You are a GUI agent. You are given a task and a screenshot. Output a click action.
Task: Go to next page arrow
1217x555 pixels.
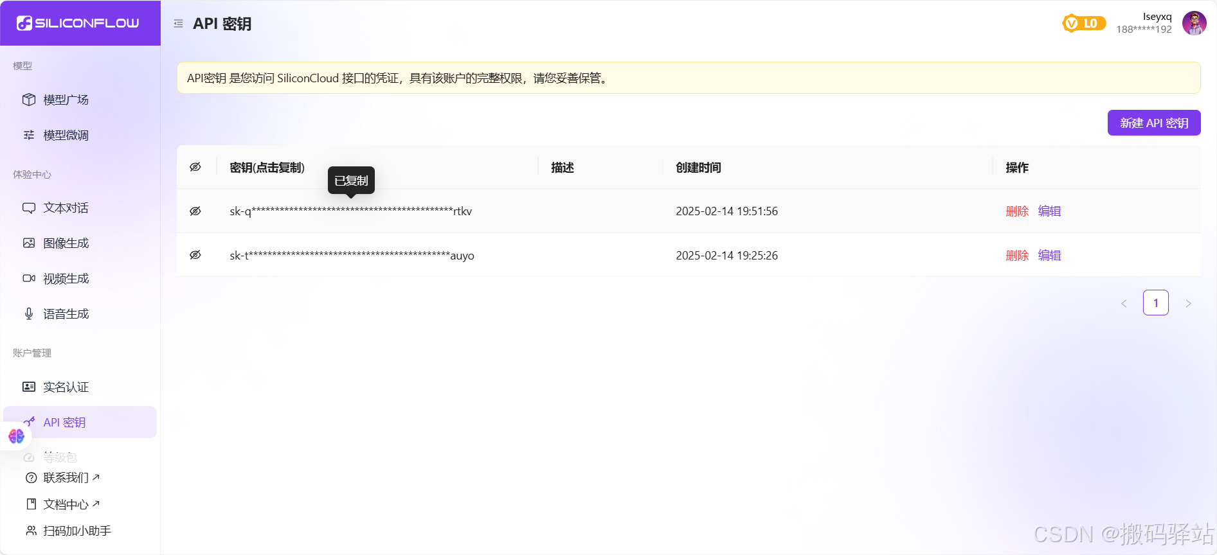(x=1188, y=303)
